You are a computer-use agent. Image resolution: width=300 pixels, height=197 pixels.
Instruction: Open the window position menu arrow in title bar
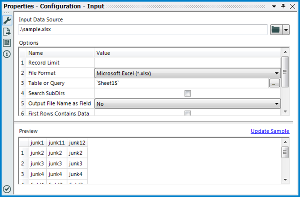(x=274, y=6)
